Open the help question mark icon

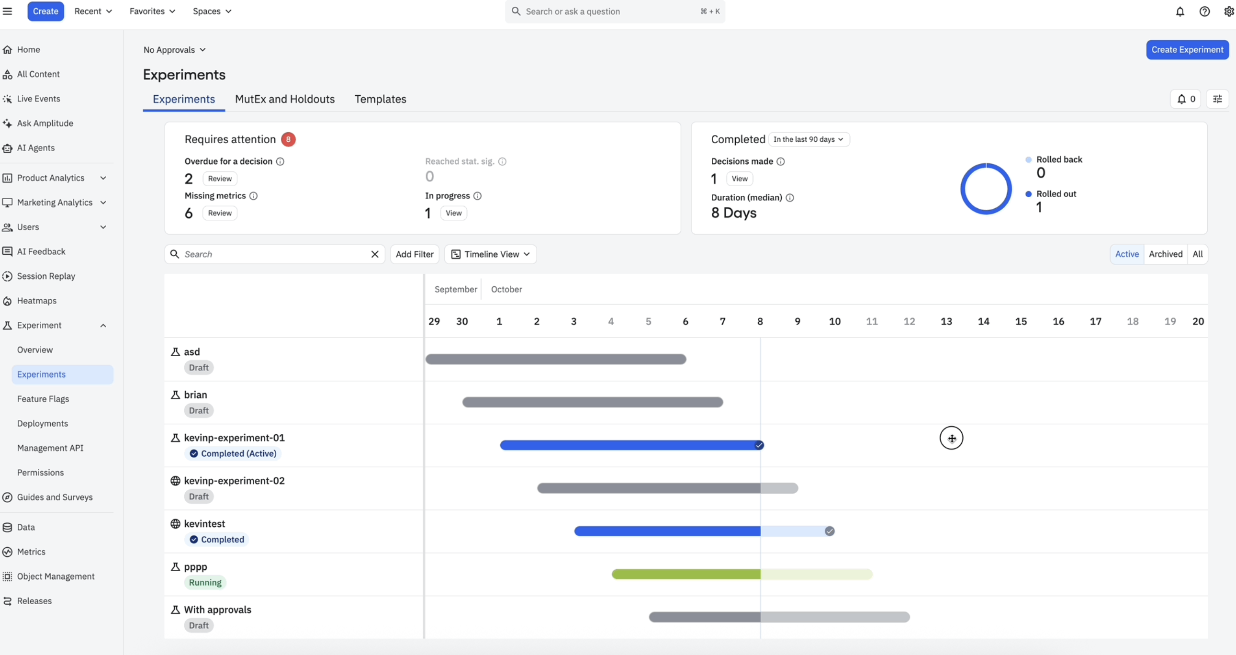tap(1204, 11)
